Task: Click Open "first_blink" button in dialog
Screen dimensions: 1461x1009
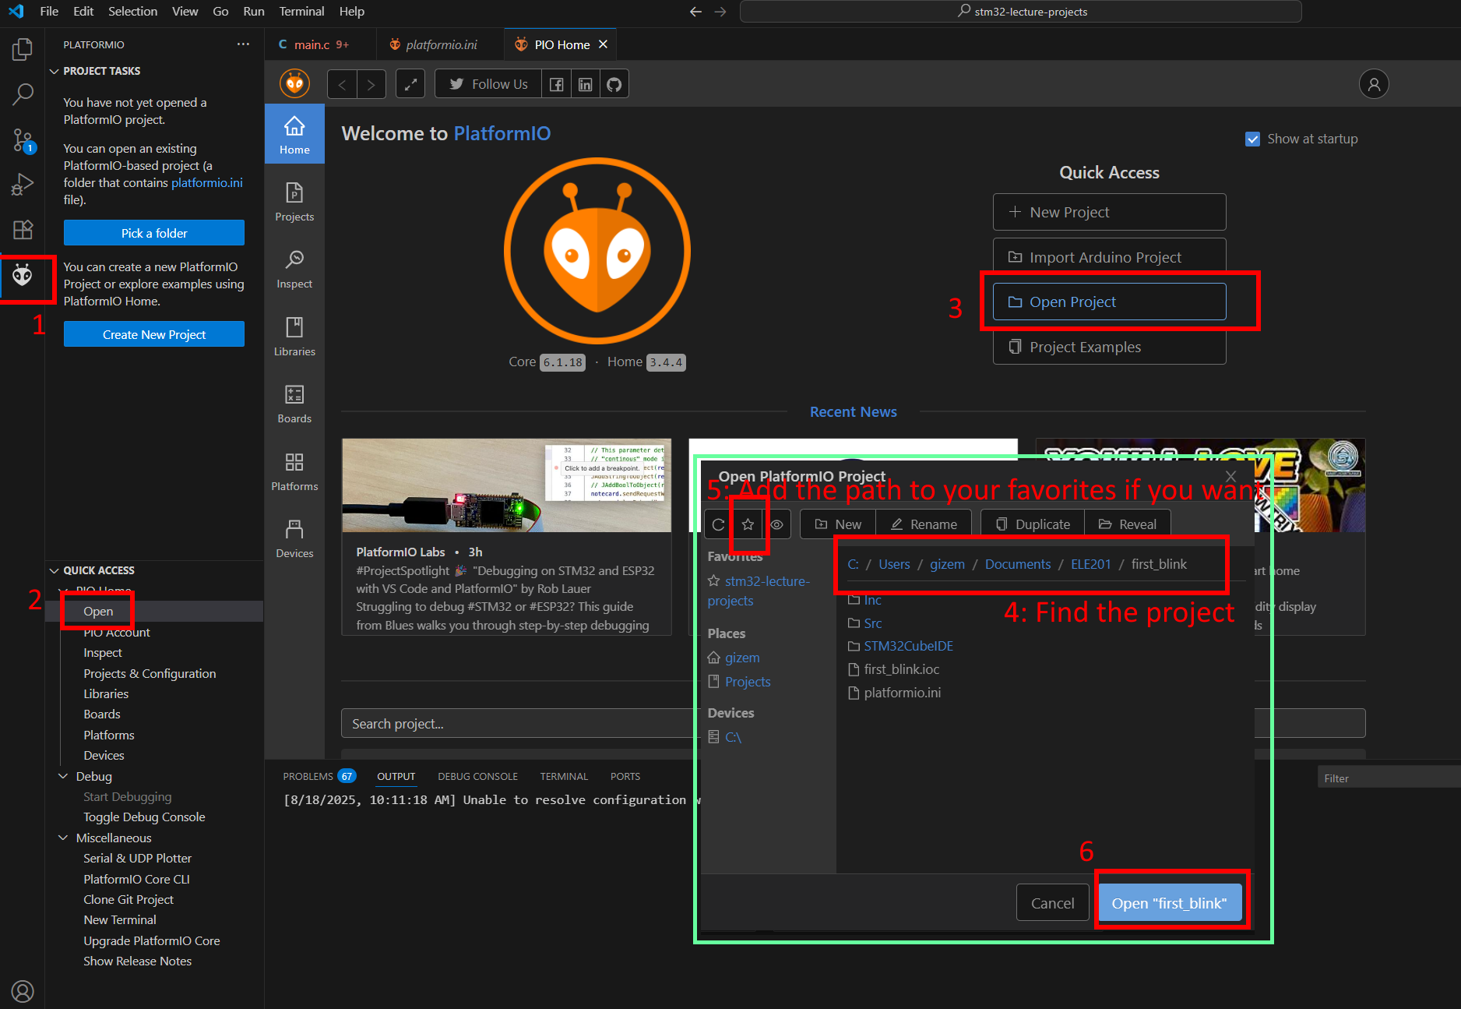Action: 1169,903
